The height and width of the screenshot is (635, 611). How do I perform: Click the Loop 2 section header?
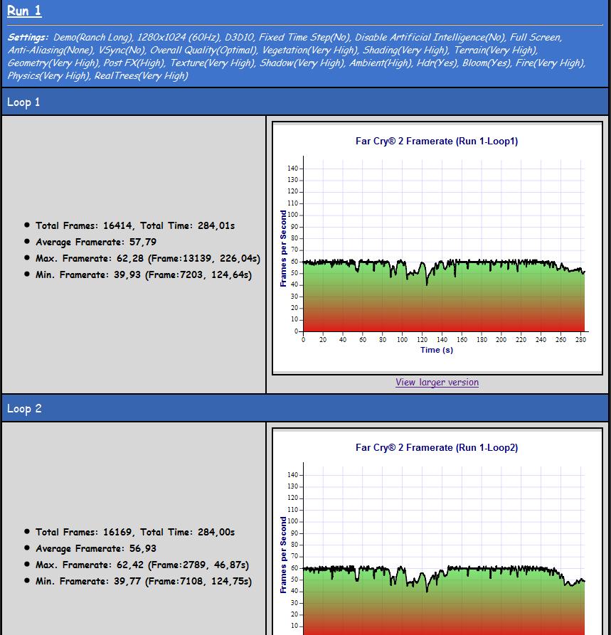[305, 408]
